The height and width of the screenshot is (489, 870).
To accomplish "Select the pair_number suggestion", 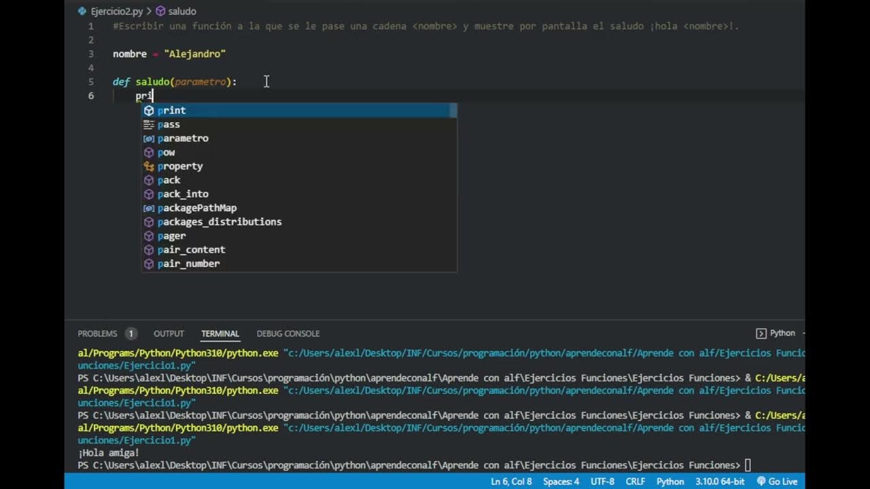I will [299, 264].
